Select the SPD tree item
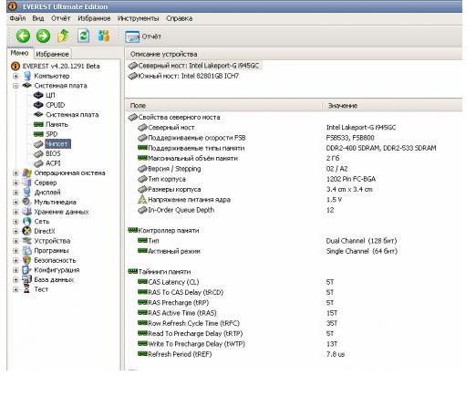Screen dimensions: 476x418 coord(52,134)
